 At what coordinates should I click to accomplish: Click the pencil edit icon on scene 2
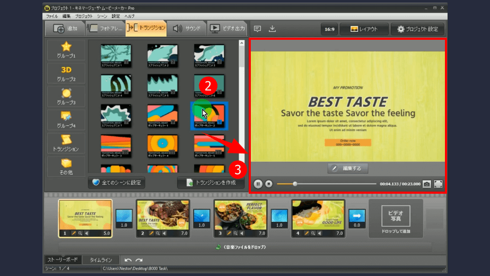151,233
